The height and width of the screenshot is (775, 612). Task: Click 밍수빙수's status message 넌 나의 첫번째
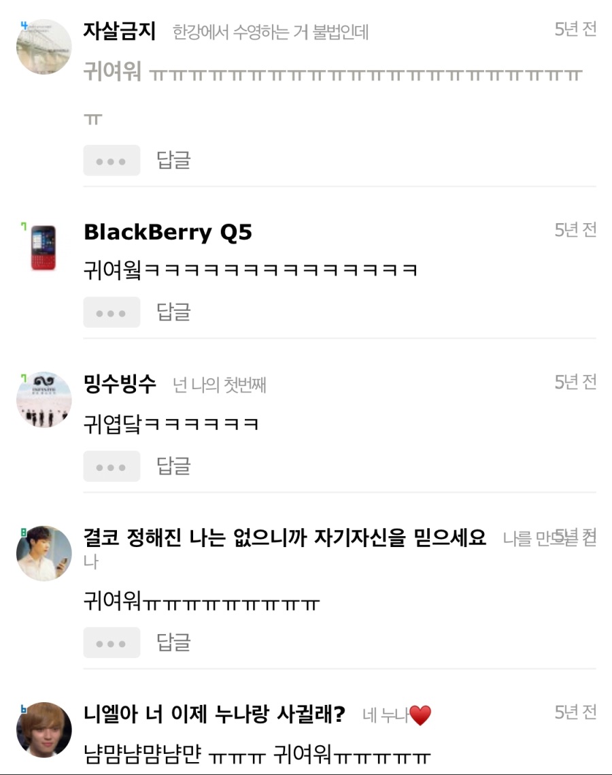pyautogui.click(x=220, y=385)
